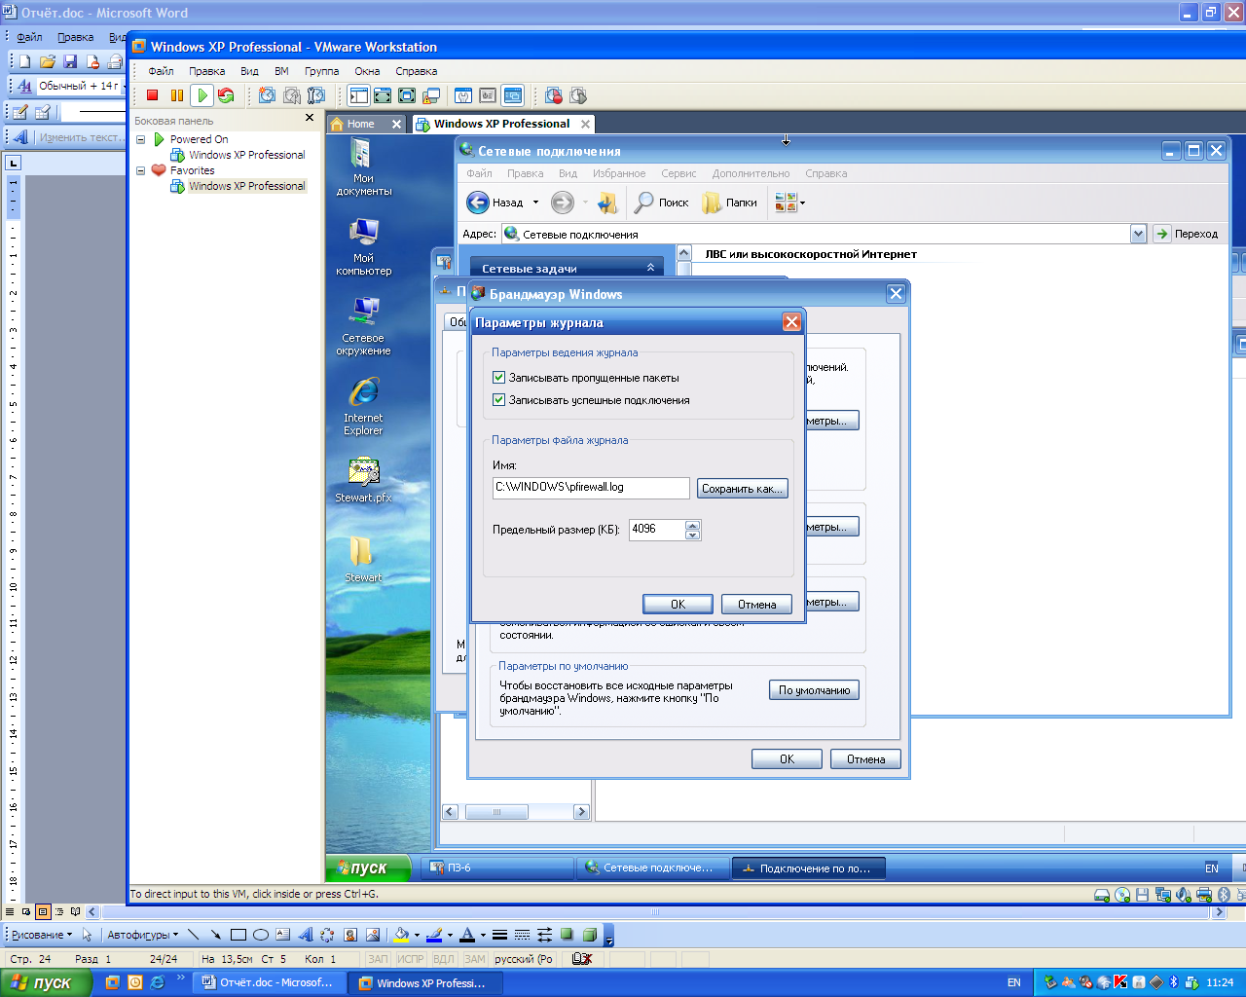Increase the Предельный размер spinner value
The height and width of the screenshot is (997, 1246).
(693, 525)
